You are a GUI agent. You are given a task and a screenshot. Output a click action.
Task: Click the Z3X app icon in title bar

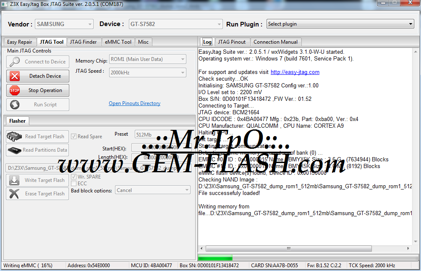coord(5,4)
